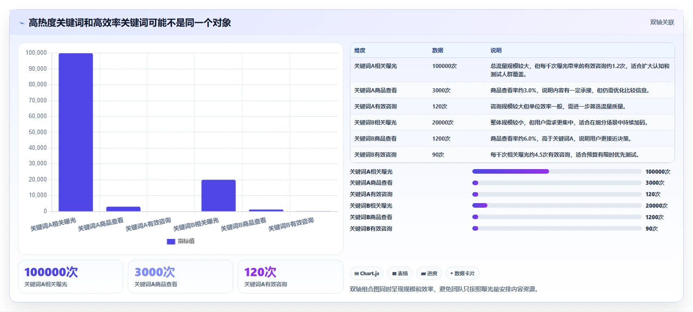Click the Chart.js chip

tap(367, 273)
